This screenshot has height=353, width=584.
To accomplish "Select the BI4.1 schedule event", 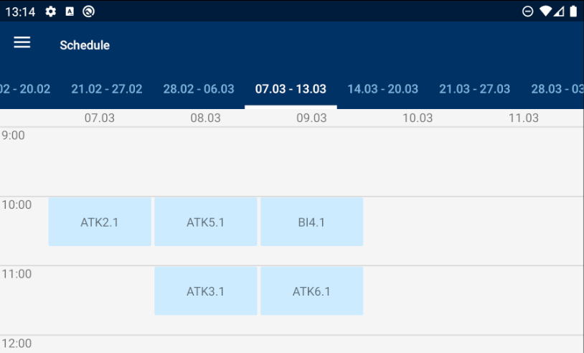I will click(311, 222).
